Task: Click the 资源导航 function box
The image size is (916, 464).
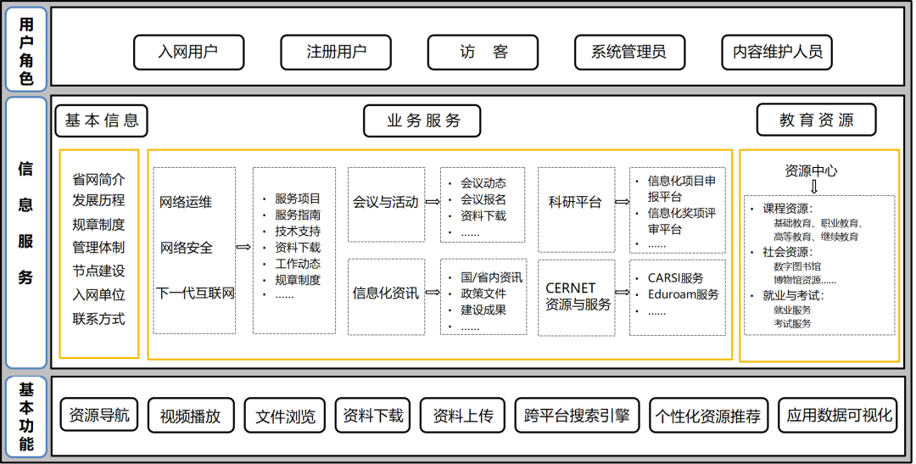Action: pos(99,416)
